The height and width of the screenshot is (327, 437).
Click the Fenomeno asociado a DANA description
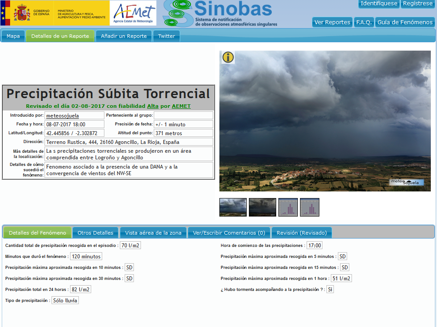[129, 170]
